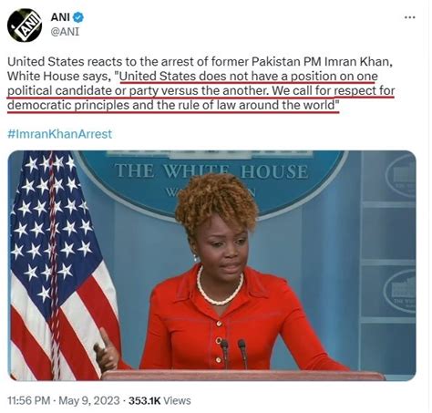
Task: Open the press briefing video thumbnail
Action: coord(211,265)
